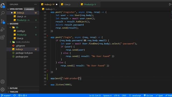The image size is (172, 97).
Task: Click the EXPLORER panel title
Action: (x=14, y=5)
